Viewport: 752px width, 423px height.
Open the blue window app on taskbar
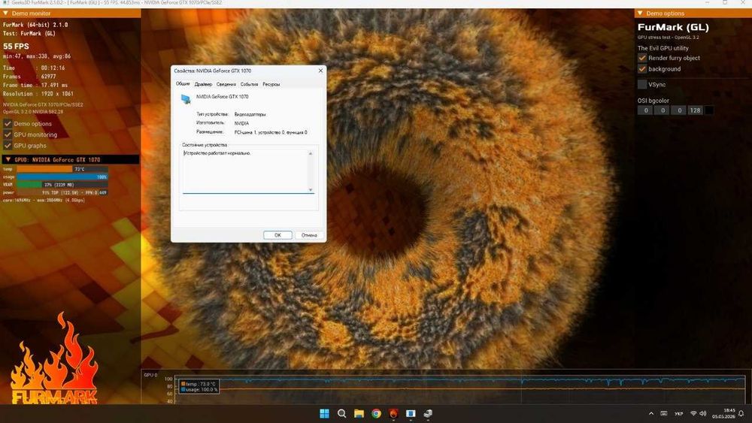411,413
